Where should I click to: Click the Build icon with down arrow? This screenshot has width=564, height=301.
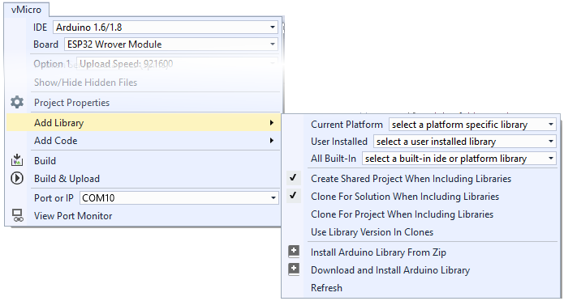coord(17,160)
